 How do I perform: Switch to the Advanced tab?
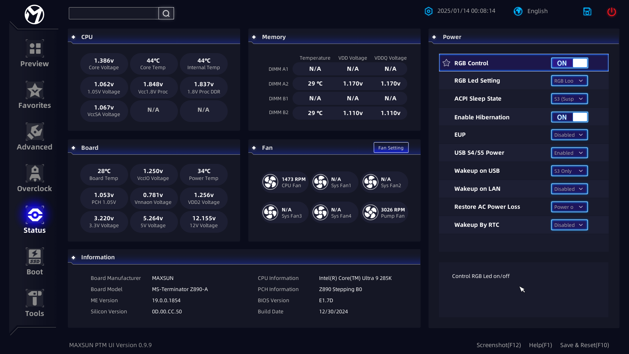[35, 137]
